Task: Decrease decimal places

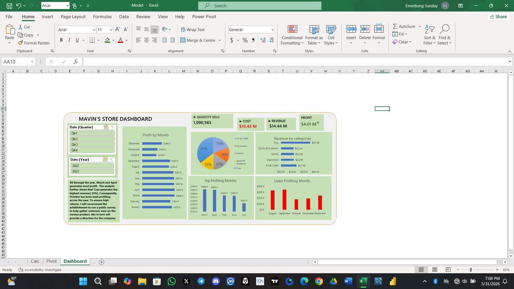Action: (271, 40)
